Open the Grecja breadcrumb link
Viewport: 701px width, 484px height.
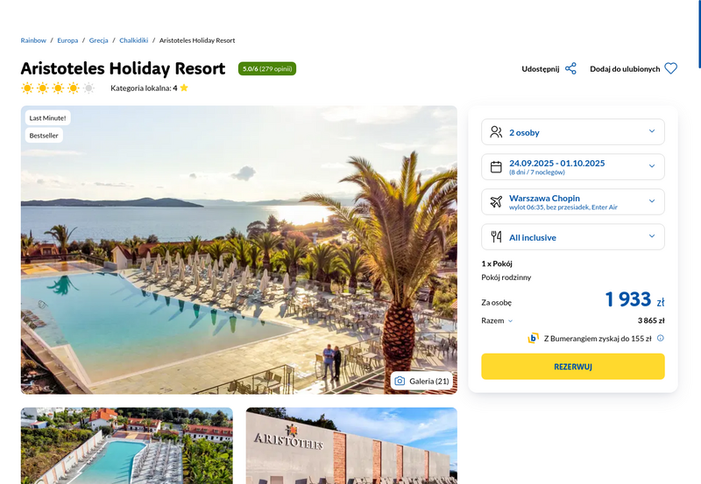coord(98,40)
